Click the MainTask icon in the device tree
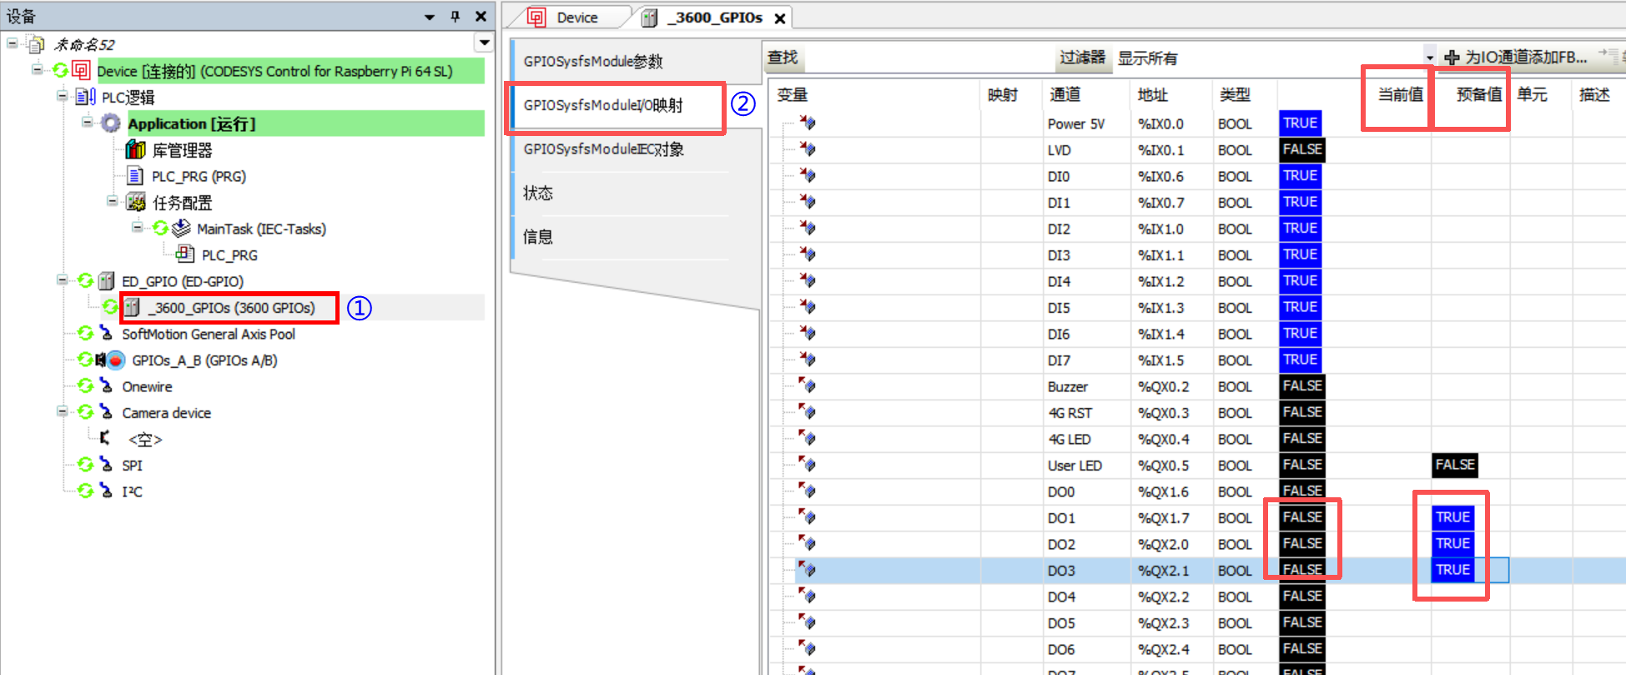 point(181,229)
